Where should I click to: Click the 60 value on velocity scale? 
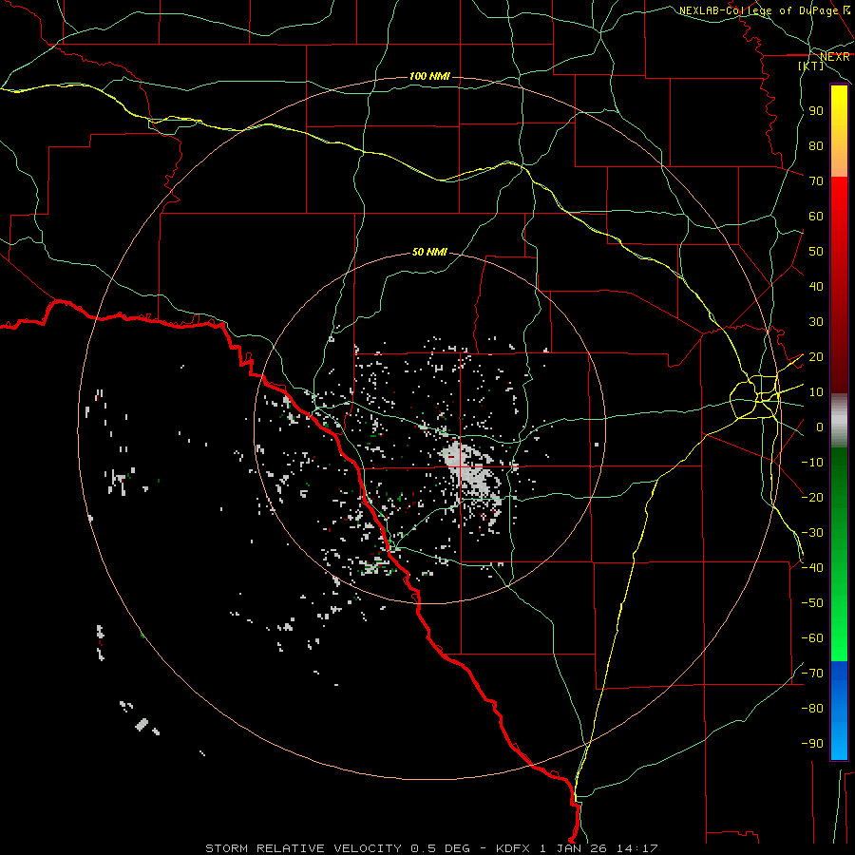(x=816, y=217)
